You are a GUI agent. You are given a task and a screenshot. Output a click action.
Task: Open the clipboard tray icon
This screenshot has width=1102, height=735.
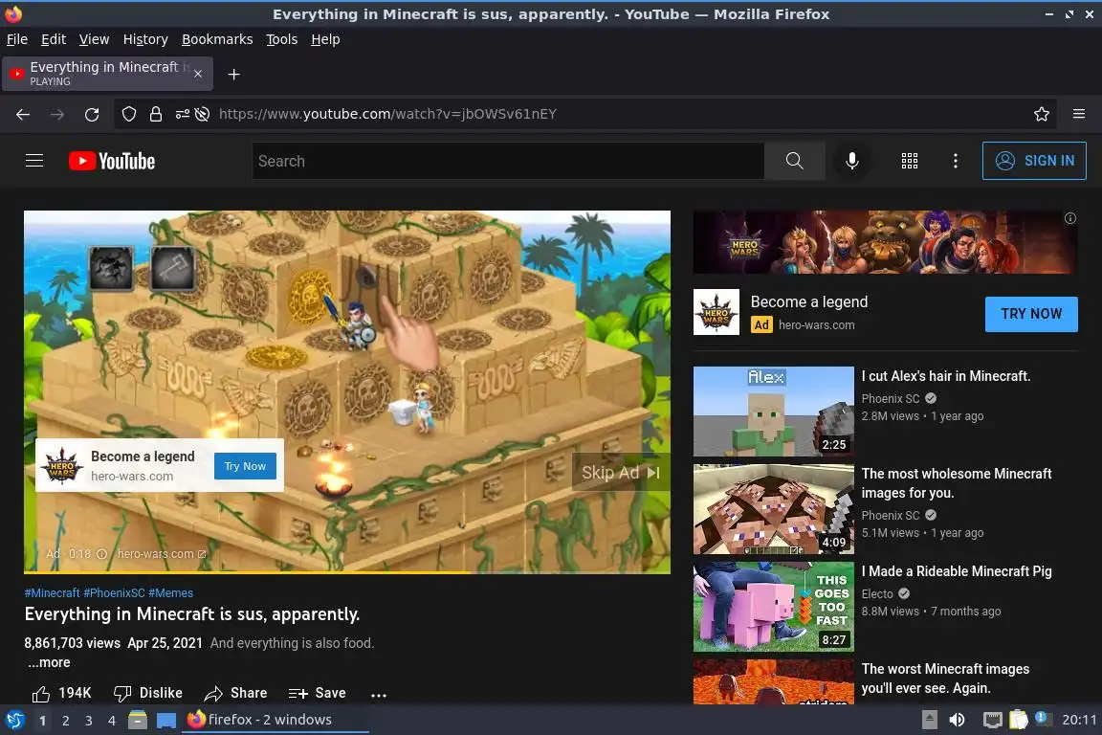click(x=1019, y=720)
